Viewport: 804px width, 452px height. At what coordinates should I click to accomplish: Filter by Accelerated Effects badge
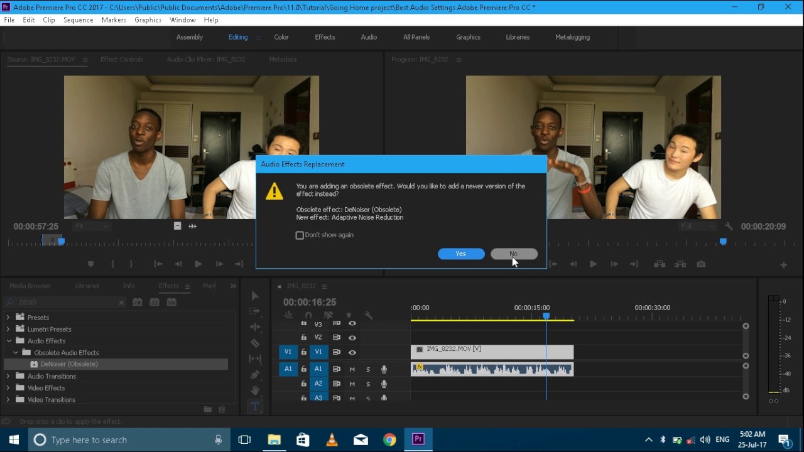[x=138, y=302]
